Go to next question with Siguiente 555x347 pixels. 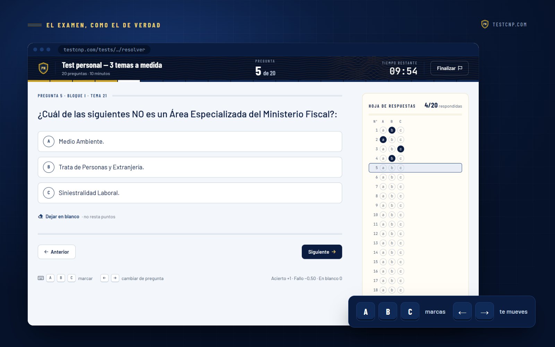click(322, 252)
